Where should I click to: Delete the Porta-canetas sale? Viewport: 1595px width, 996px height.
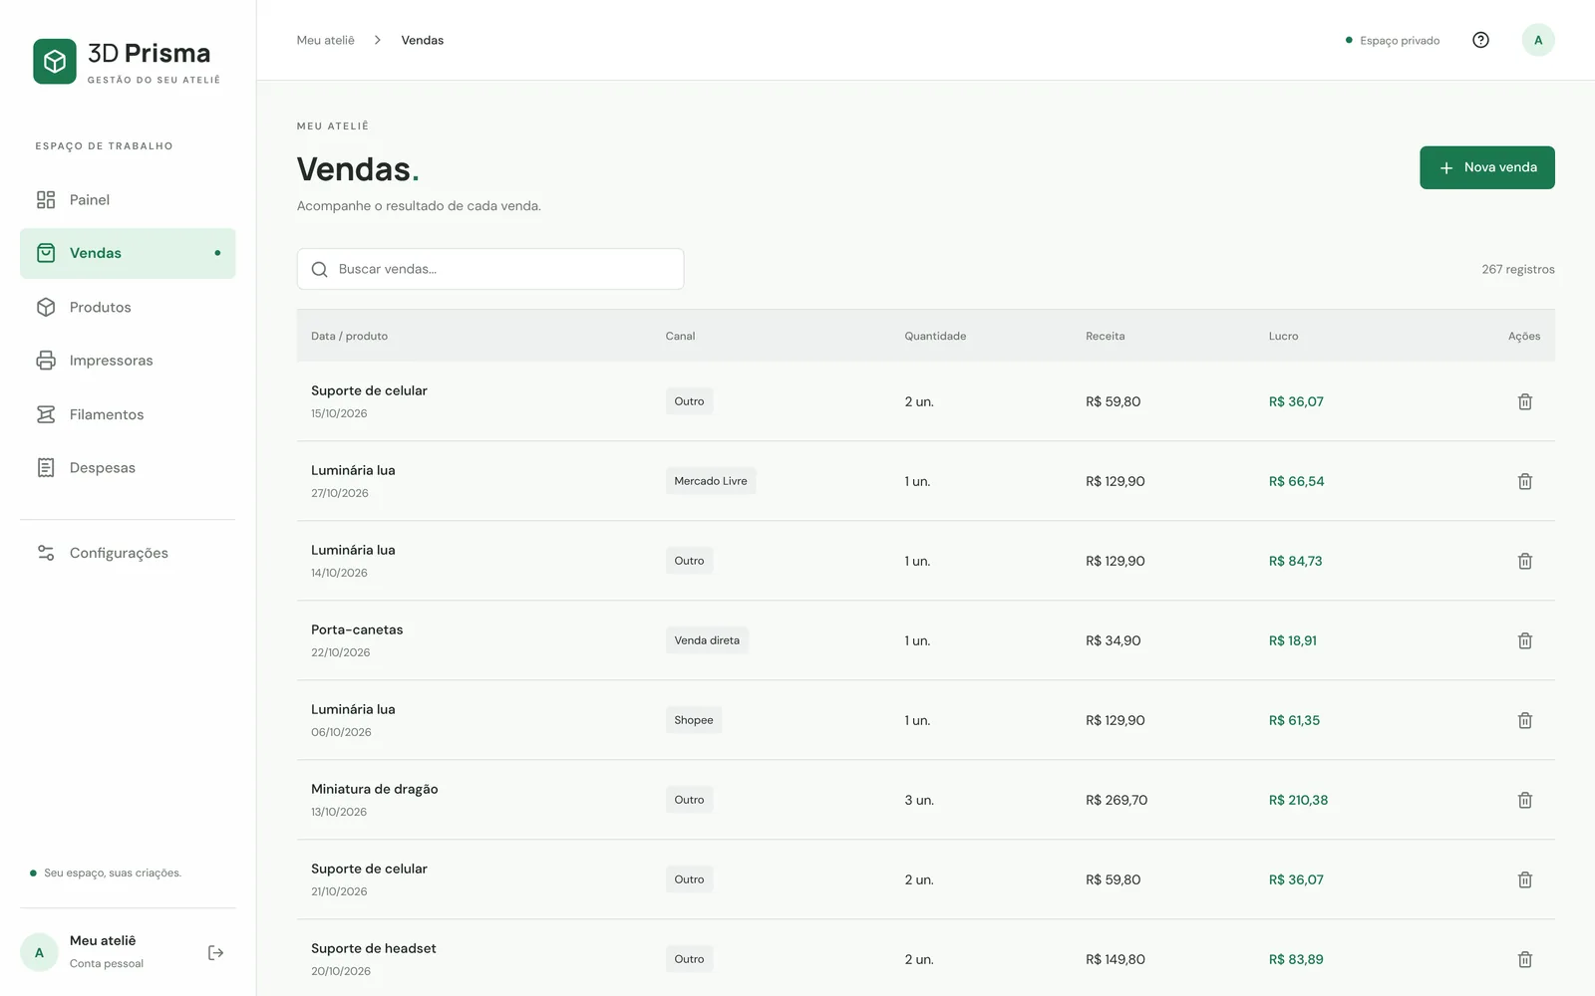pyautogui.click(x=1524, y=640)
